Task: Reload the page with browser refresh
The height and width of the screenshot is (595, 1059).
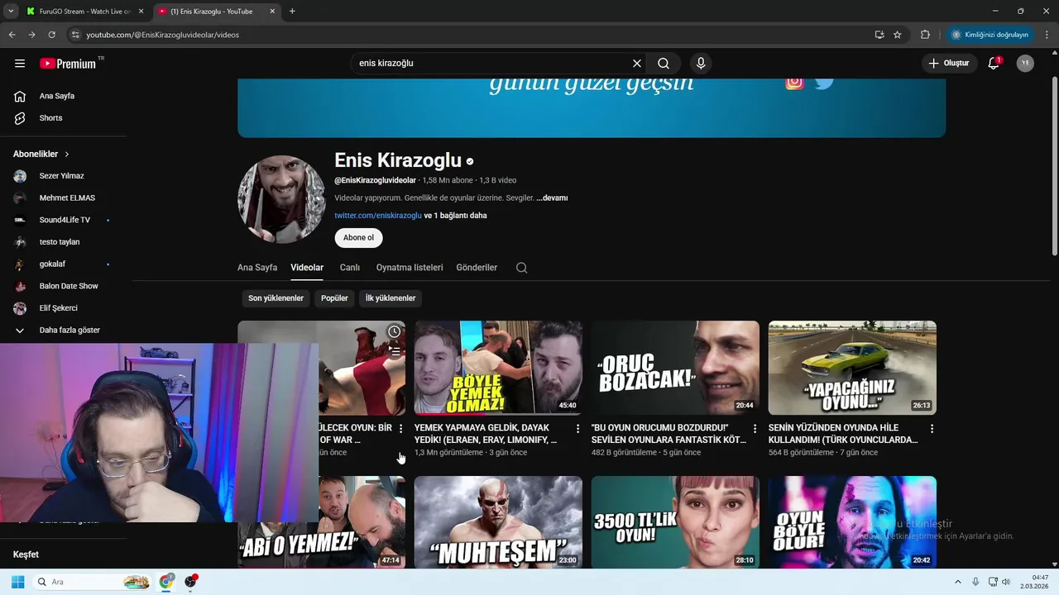Action: 51,35
